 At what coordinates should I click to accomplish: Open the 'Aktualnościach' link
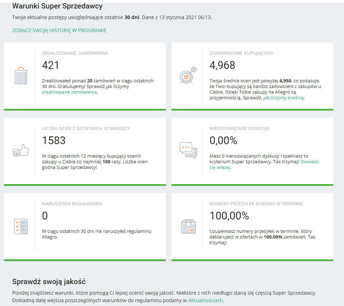click(205, 300)
